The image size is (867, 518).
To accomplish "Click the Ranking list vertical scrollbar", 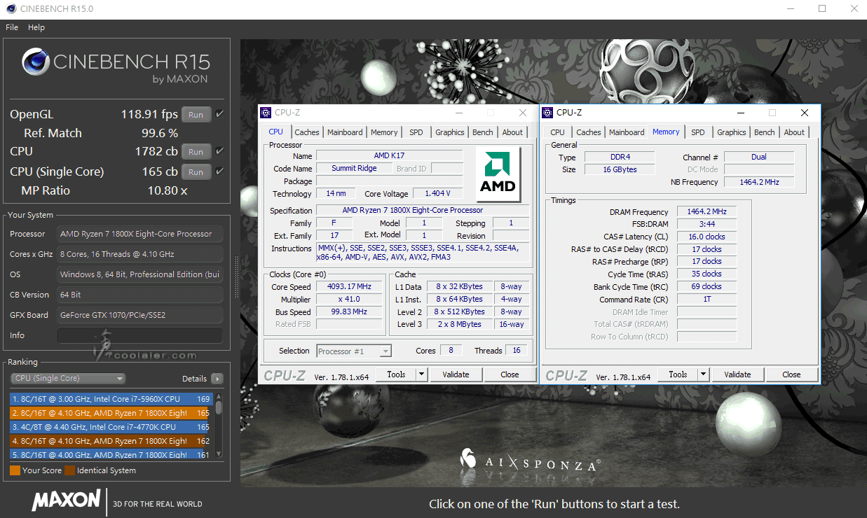I will tap(219, 426).
